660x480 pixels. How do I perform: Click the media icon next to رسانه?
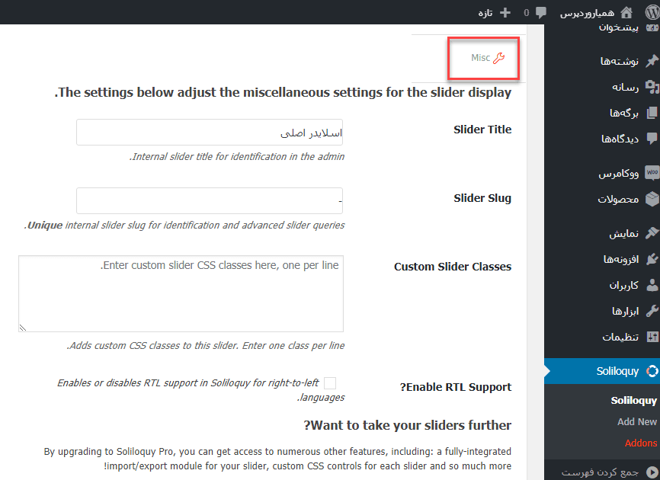652,87
